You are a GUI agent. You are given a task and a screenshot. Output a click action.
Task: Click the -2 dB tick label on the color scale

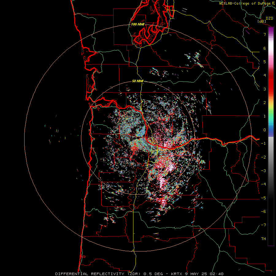pyautogui.click(x=263, y=157)
